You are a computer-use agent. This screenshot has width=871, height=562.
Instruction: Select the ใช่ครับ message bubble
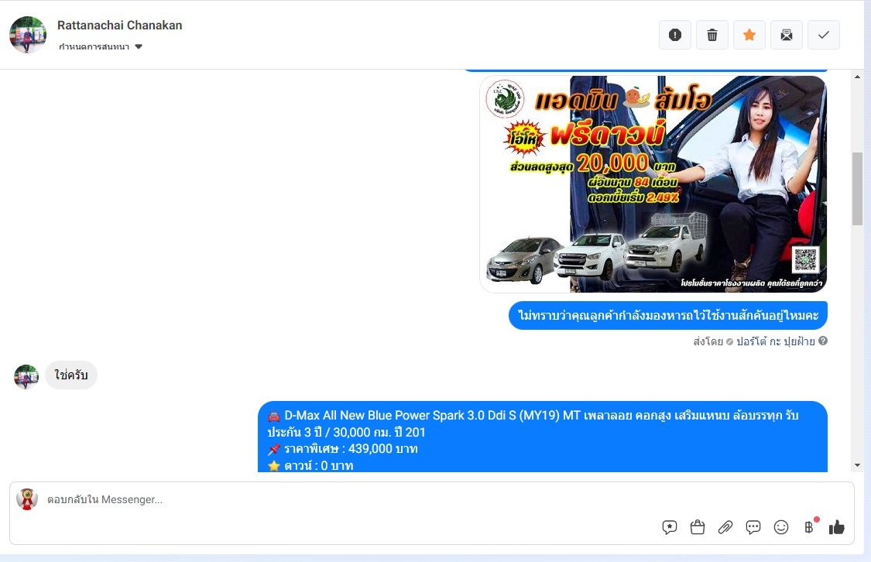point(71,375)
